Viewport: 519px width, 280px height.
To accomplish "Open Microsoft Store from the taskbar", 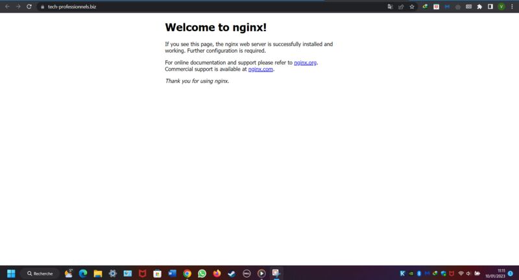I will point(157,274).
